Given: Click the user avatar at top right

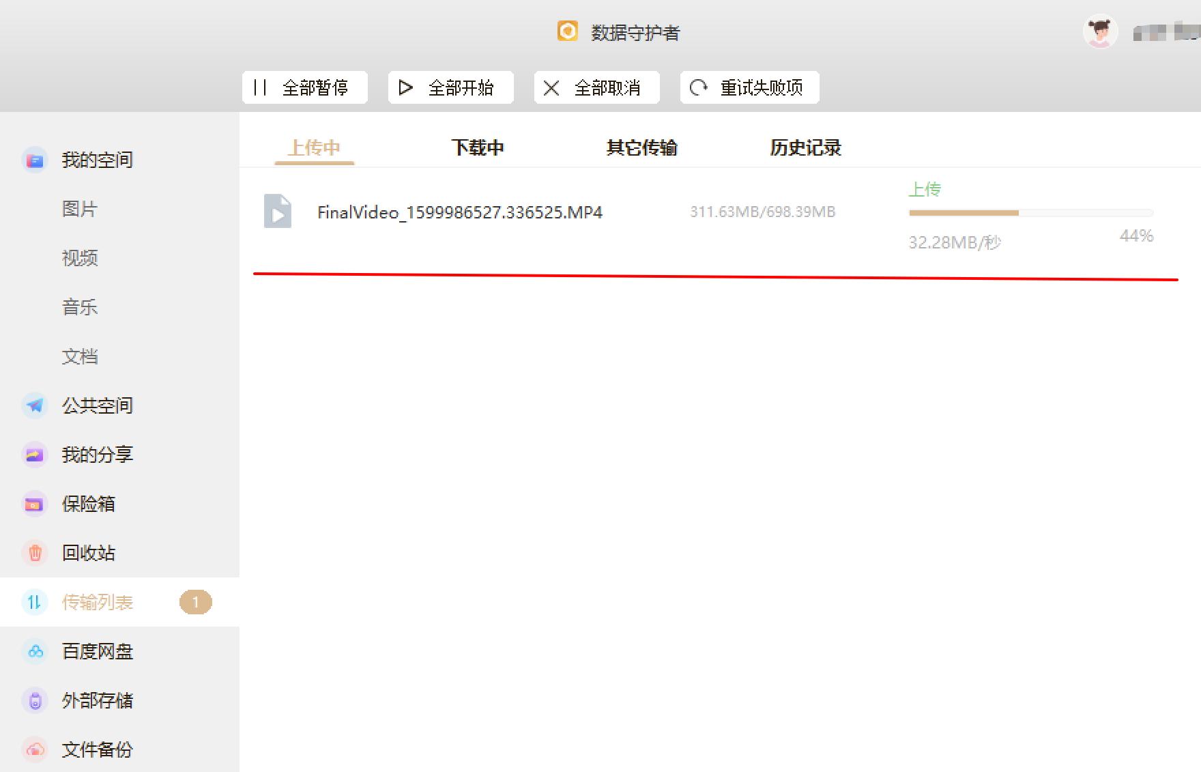Looking at the screenshot, I should tap(1100, 31).
